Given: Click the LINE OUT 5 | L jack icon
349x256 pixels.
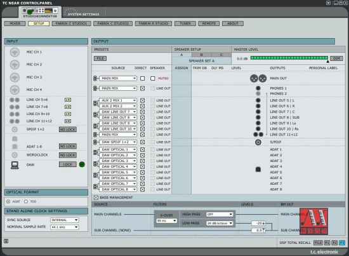Looking at the screenshot, I should (258, 100).
